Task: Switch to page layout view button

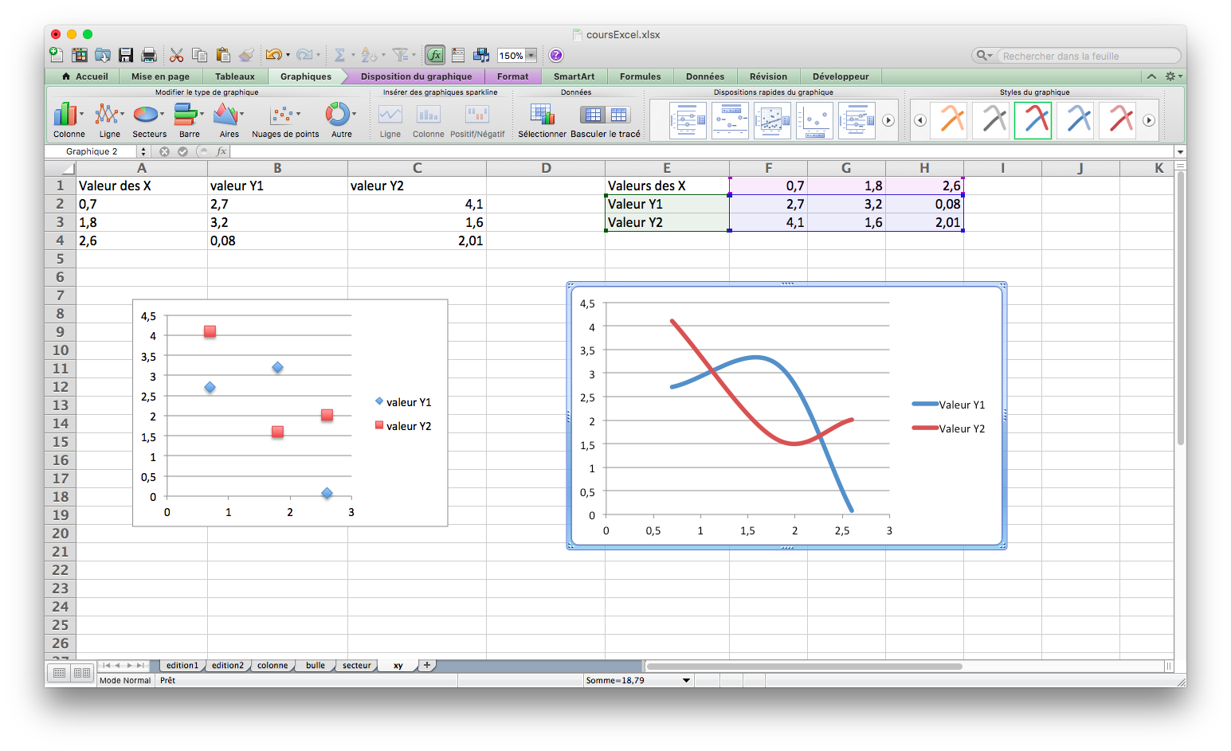Action: [82, 674]
